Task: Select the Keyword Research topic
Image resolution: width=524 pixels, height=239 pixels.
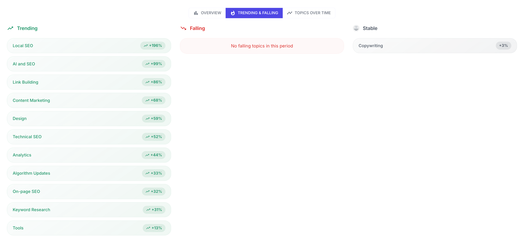Action: (89, 210)
